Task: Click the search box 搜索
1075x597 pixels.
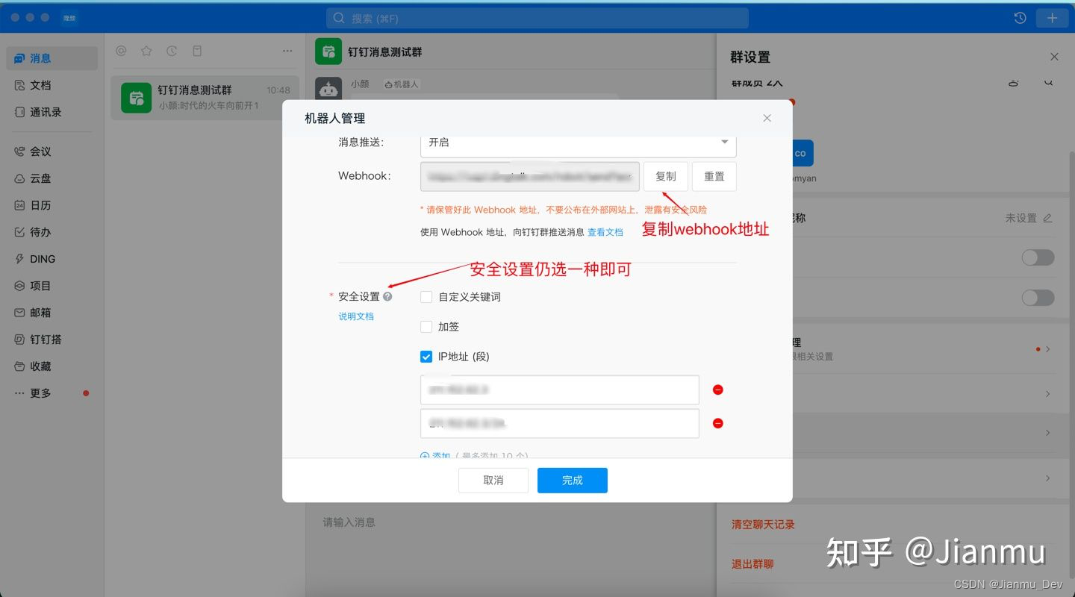Action: 537,18
